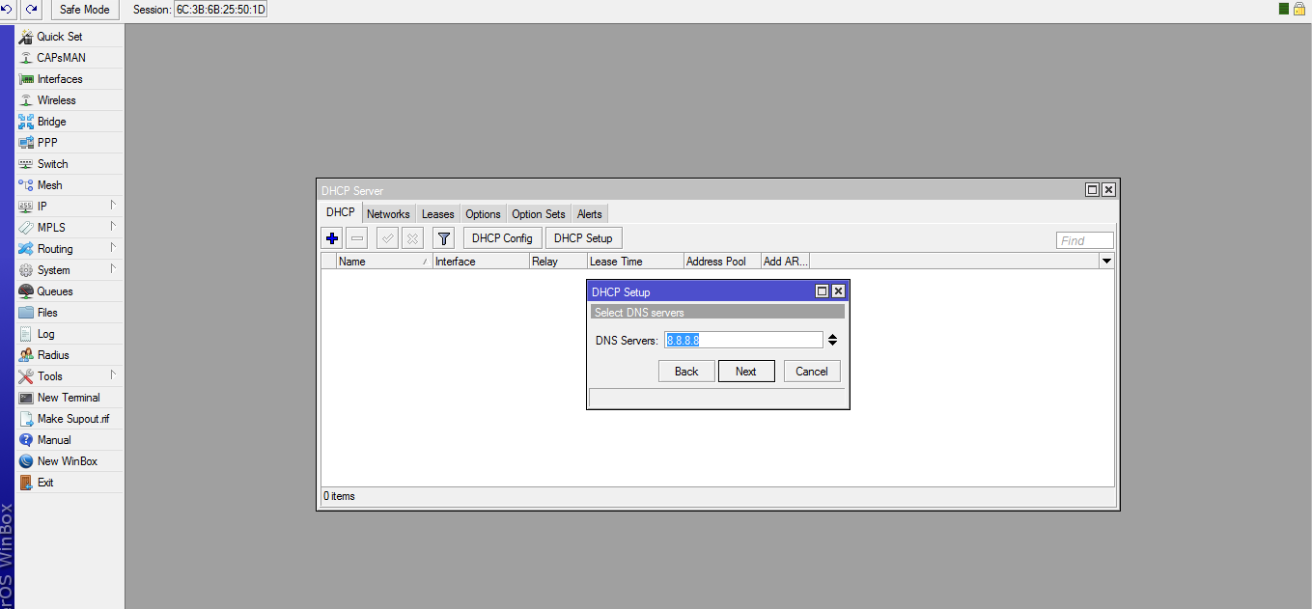Open Wireless menu item

70,100
